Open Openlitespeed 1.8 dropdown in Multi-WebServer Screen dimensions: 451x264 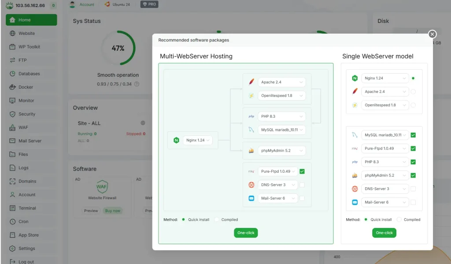tap(281, 96)
